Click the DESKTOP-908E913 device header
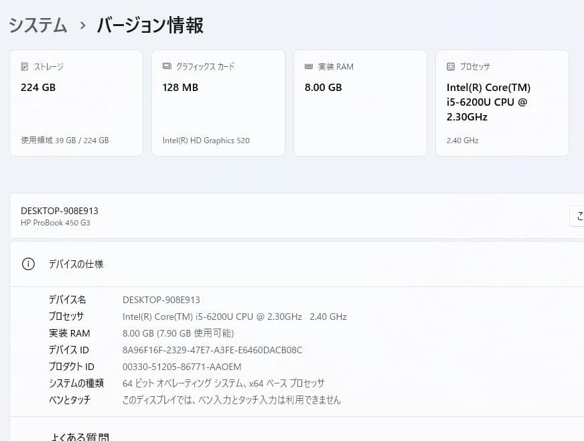 pyautogui.click(x=59, y=211)
